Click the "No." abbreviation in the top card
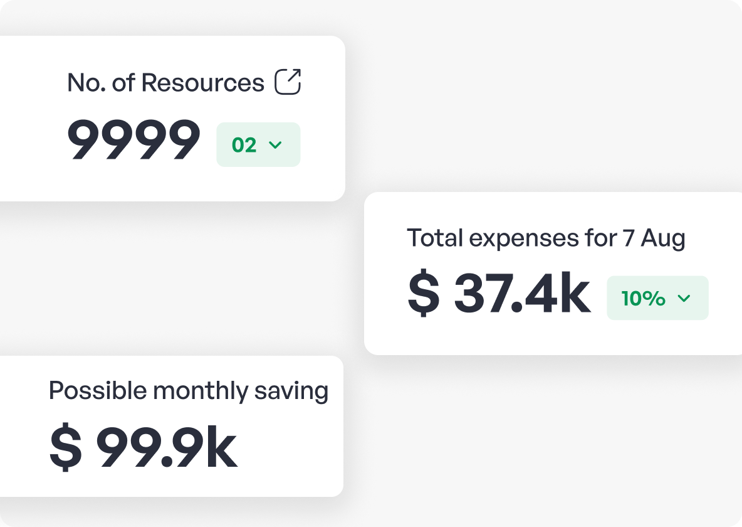742x527 pixels. point(86,83)
